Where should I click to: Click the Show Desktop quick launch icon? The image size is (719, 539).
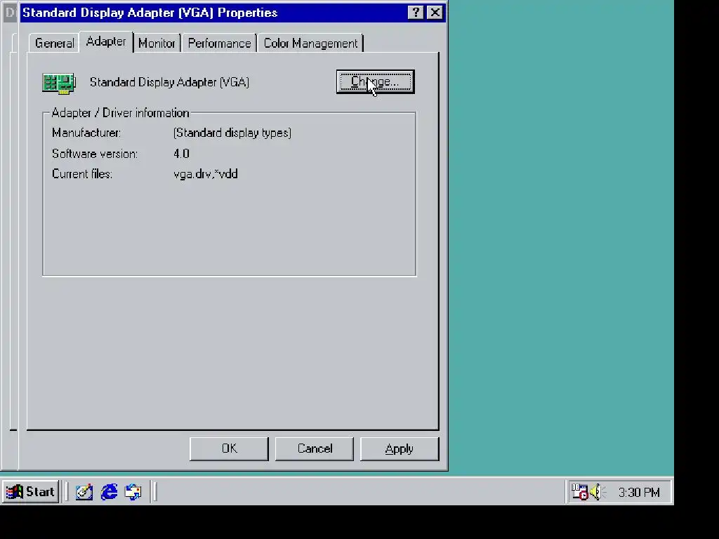[84, 492]
